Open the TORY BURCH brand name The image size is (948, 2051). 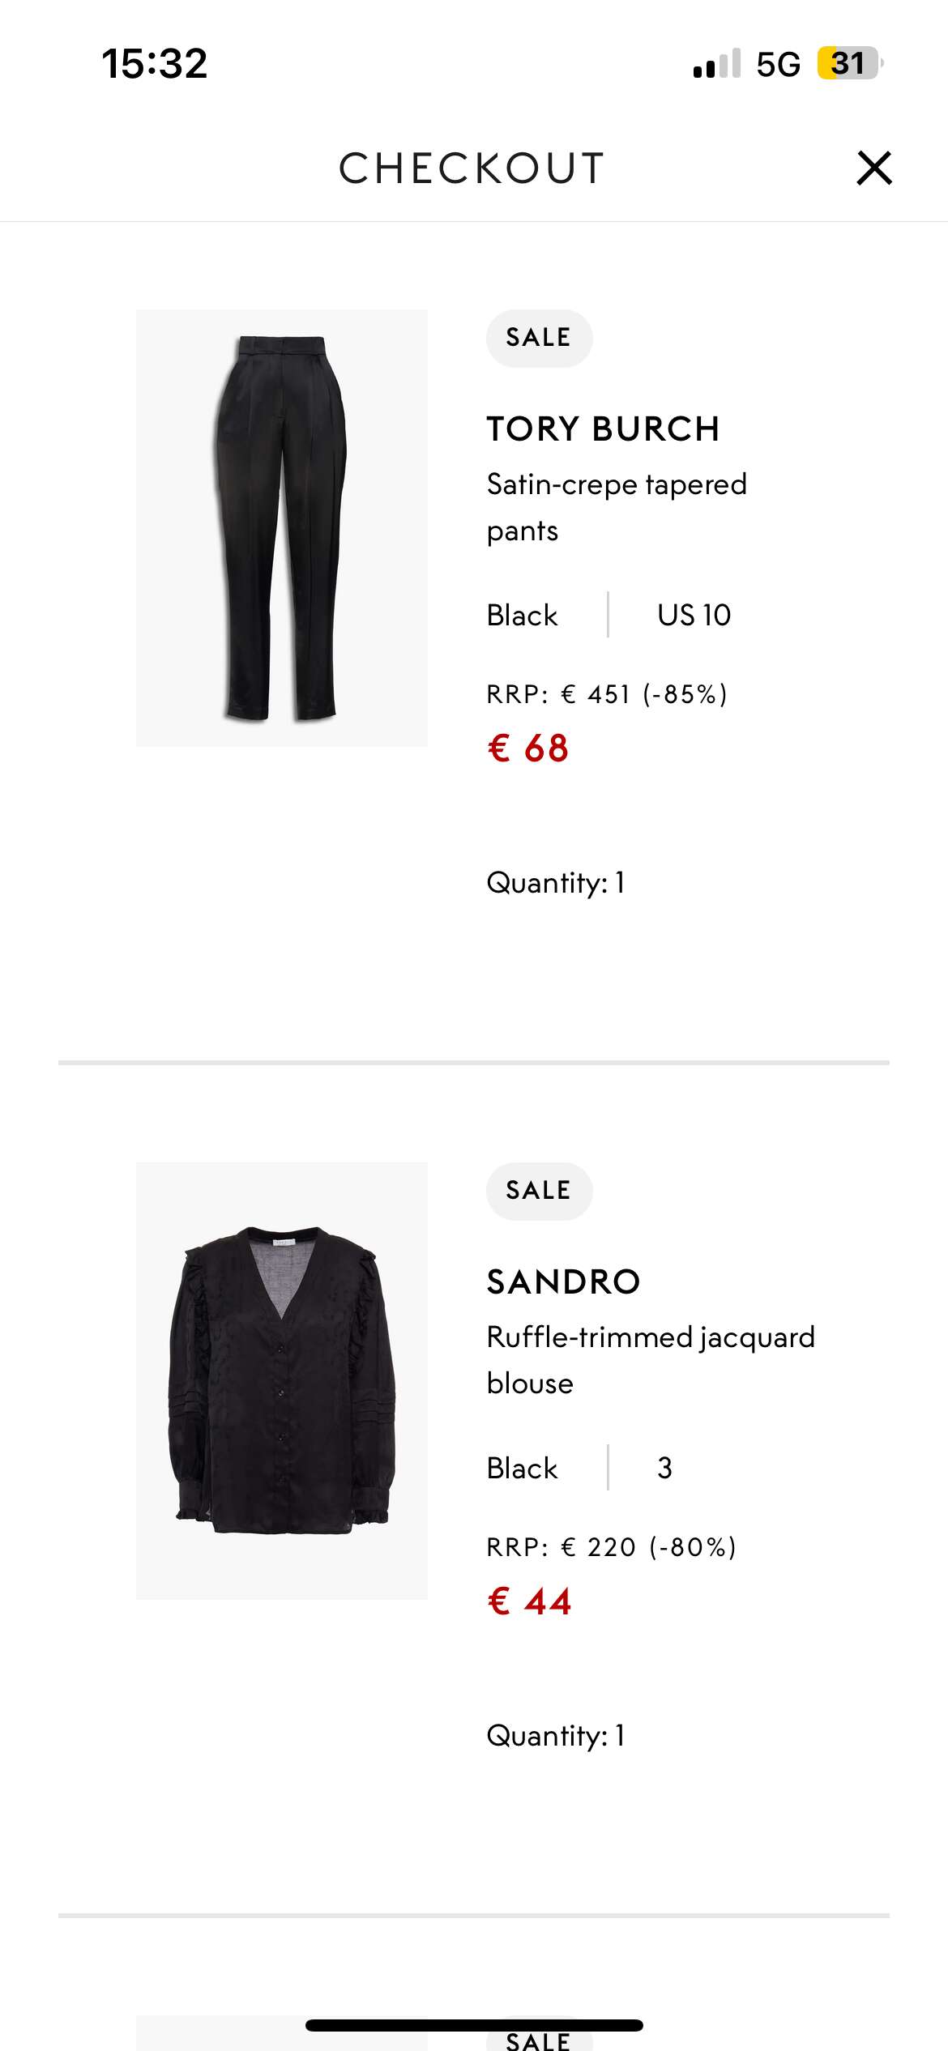coord(603,429)
